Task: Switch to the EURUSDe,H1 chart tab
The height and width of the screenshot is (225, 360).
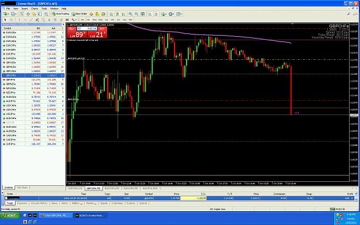Action: click(75, 188)
